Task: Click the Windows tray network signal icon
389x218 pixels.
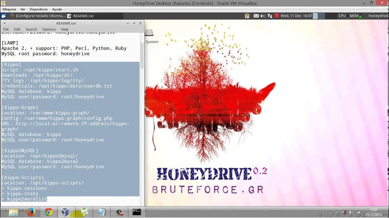Action: click(x=358, y=212)
